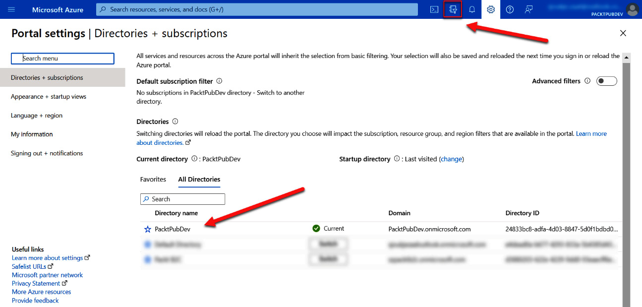
Task: Follow the Learn more about directories link
Action: coord(591,134)
